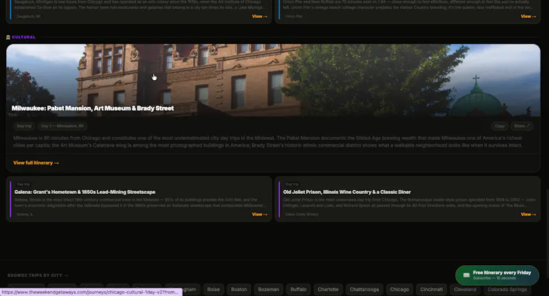Viewport: 549px width, 296px height.
Task: Select the Buffalo city chip
Action: point(299,289)
